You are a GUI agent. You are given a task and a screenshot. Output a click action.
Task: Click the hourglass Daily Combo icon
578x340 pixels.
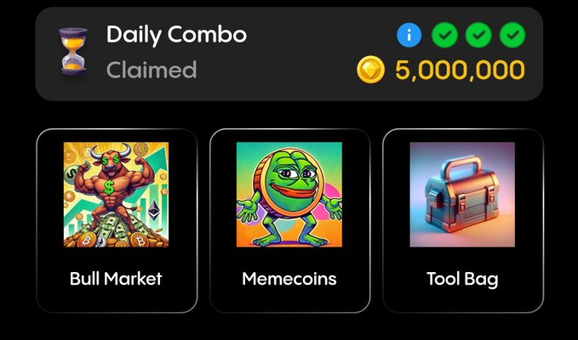tap(73, 51)
